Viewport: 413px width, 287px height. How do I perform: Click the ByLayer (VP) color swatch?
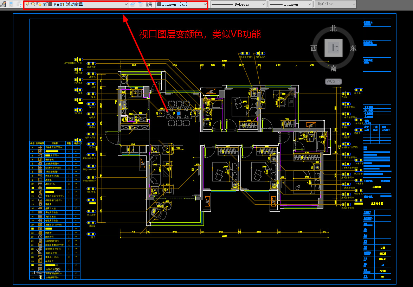159,5
